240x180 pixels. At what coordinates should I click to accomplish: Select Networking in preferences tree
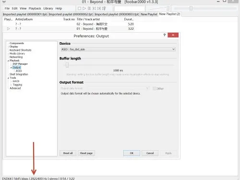(16, 57)
